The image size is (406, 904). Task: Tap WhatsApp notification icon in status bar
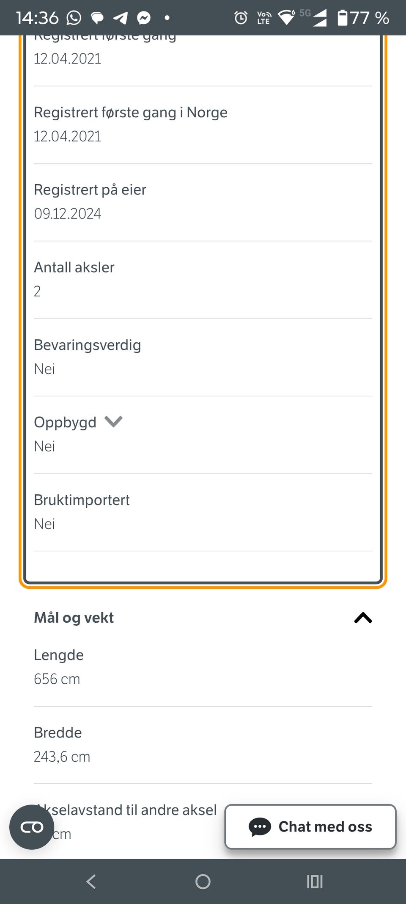[x=74, y=18]
